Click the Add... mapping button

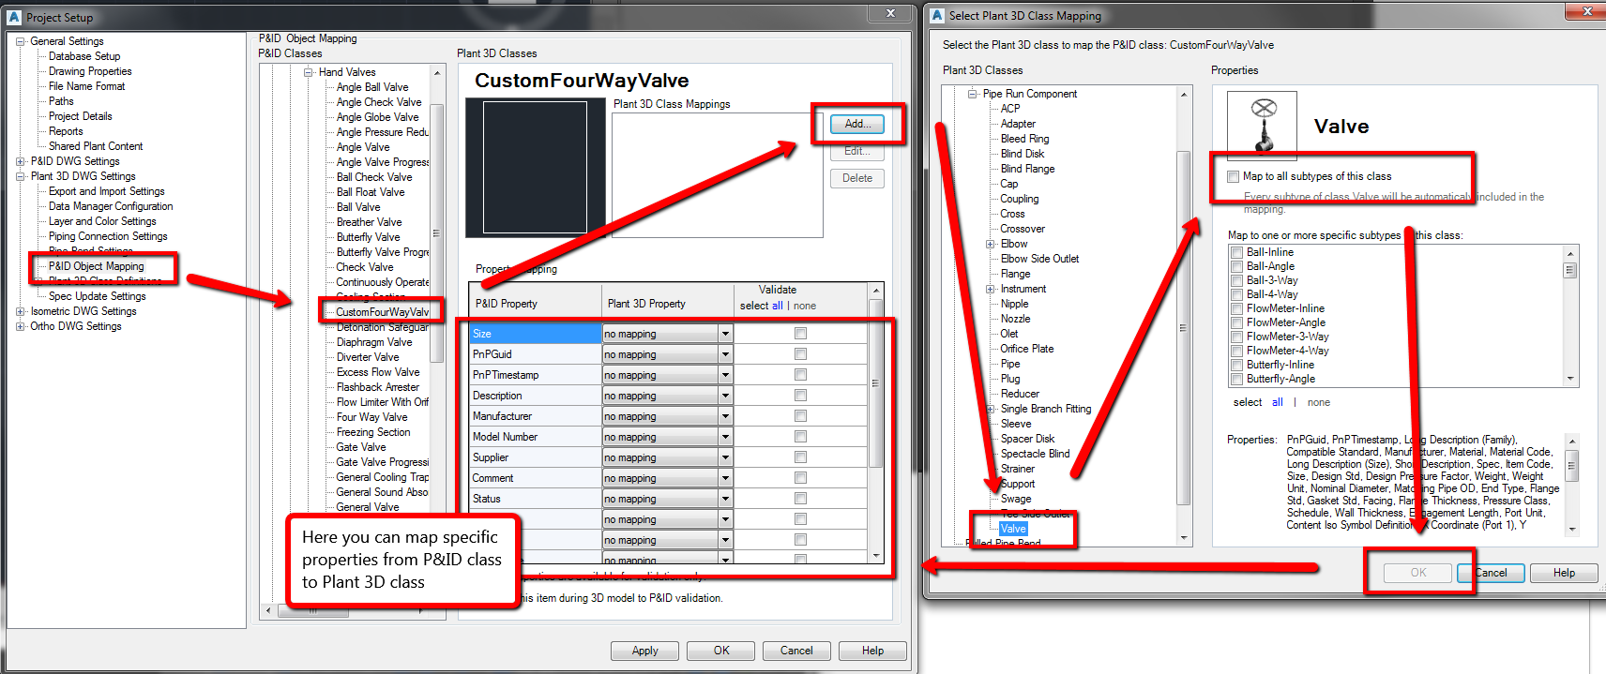857,124
